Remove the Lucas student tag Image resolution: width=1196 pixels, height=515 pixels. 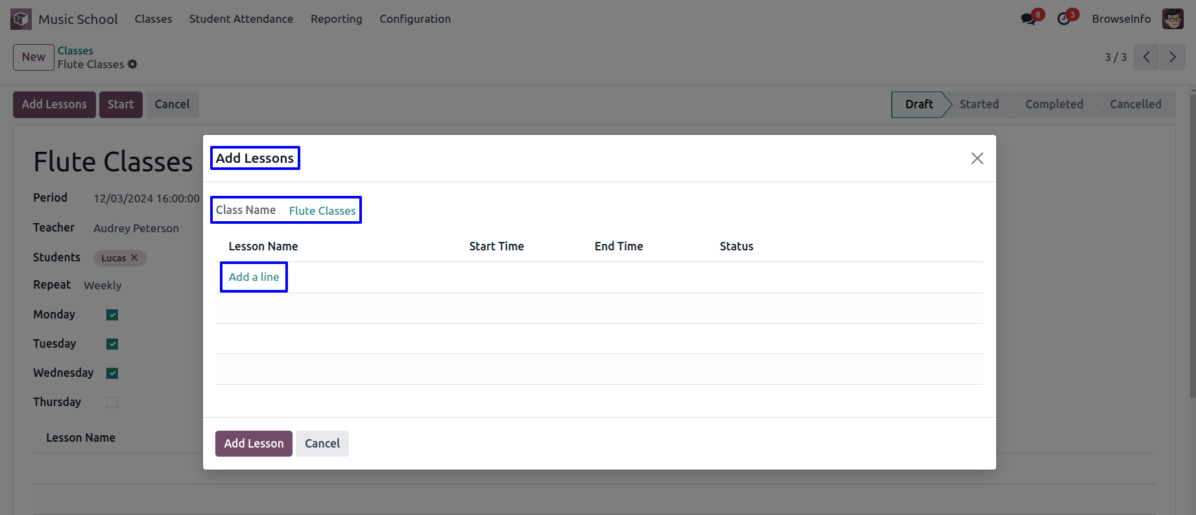click(x=134, y=257)
